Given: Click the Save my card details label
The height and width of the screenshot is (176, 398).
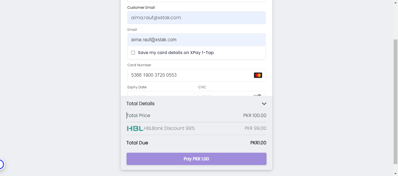Looking at the screenshot, I should coord(176,53).
